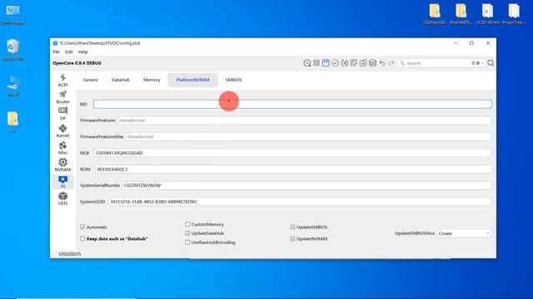Switch to the SMBIOS tab

click(233, 80)
